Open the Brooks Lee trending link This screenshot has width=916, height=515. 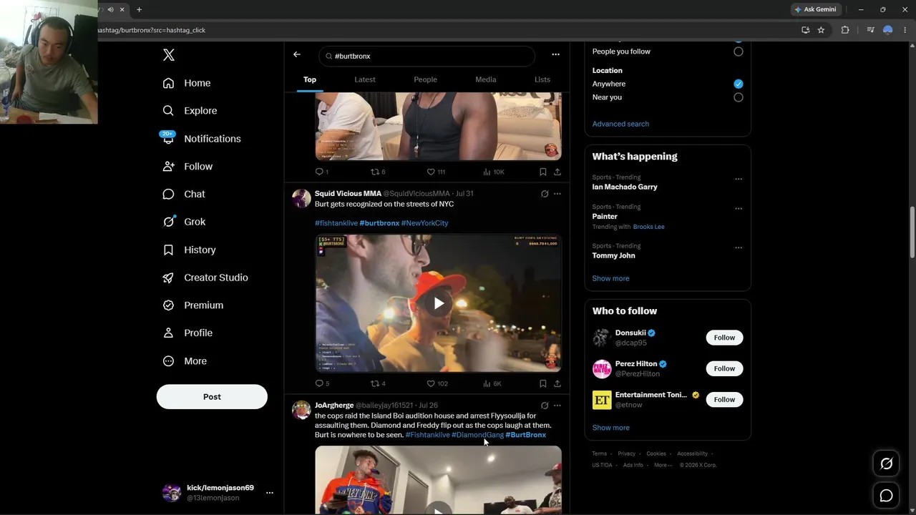tap(649, 227)
